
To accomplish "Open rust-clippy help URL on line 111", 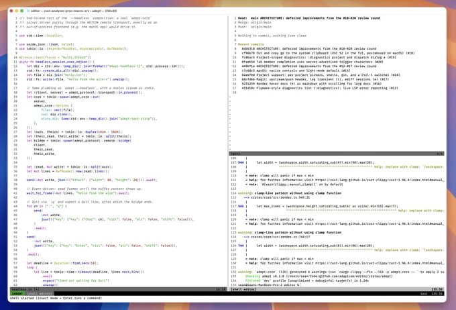I will coord(380,180).
